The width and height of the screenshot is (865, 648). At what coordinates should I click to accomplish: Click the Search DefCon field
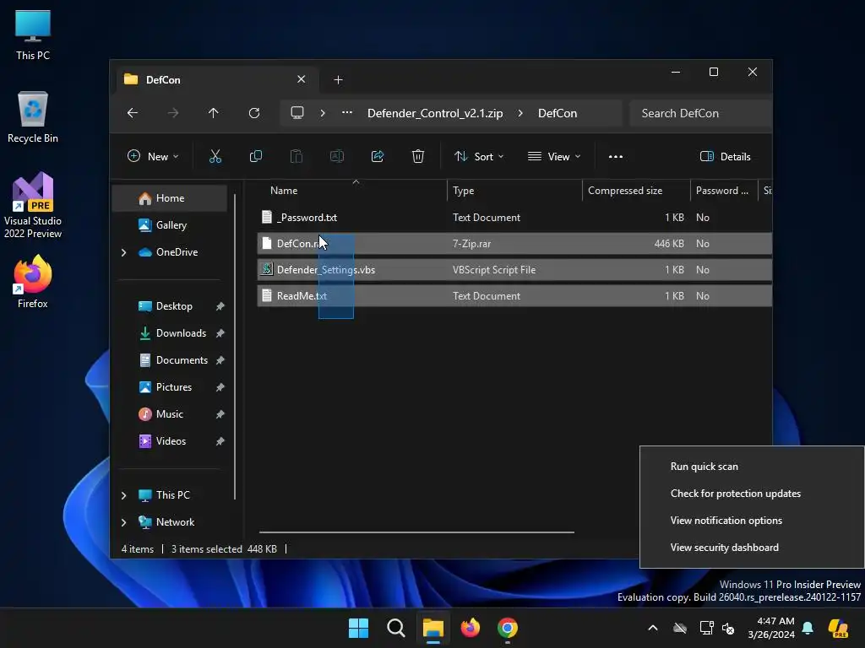coord(699,113)
